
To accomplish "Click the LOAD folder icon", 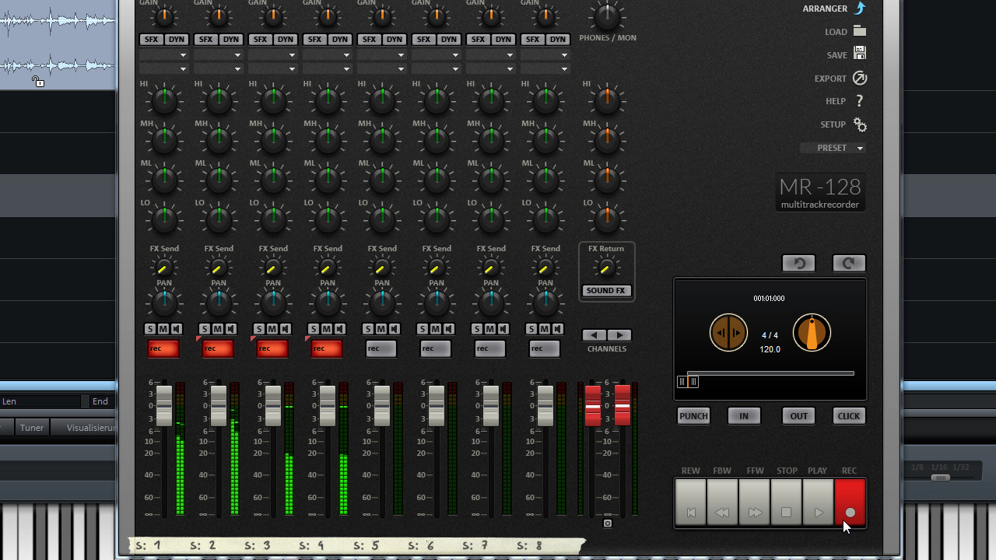I will [x=860, y=31].
